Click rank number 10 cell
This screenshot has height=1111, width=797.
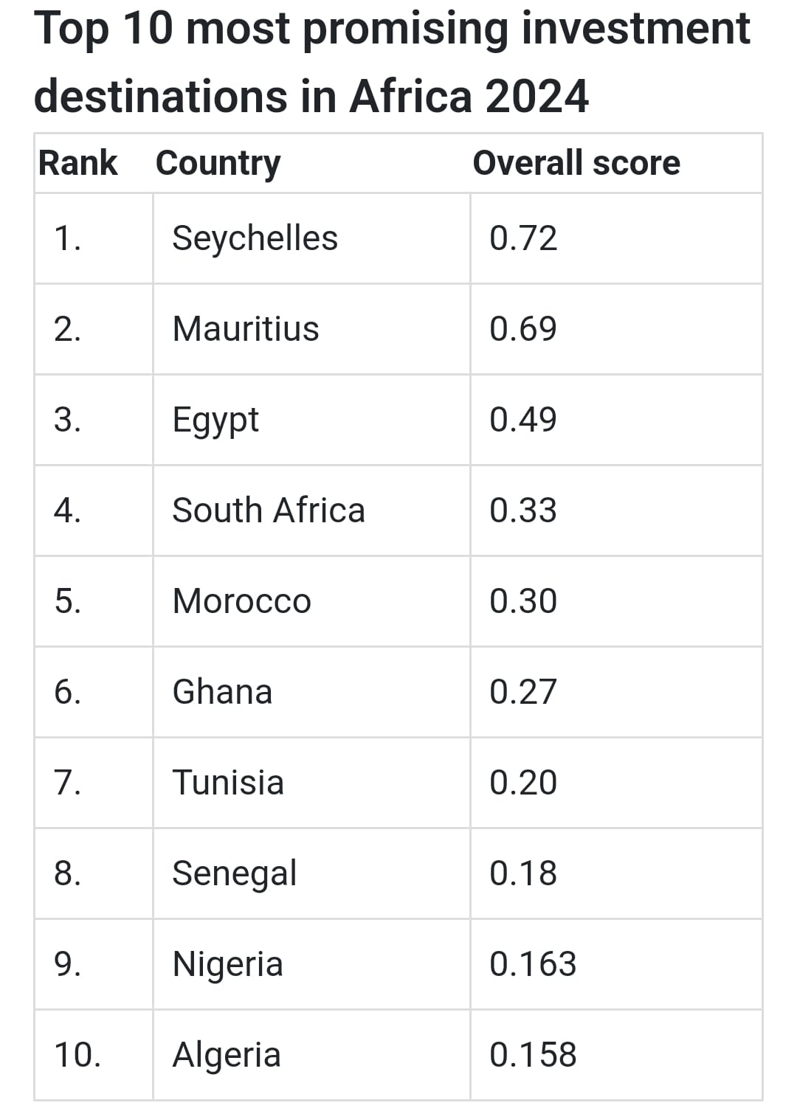coord(77,1055)
